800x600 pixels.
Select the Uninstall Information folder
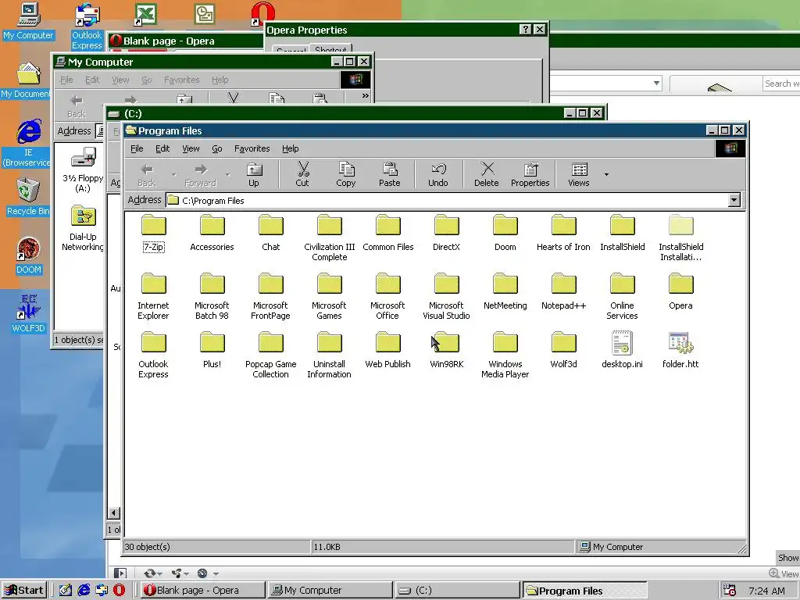coord(329,355)
